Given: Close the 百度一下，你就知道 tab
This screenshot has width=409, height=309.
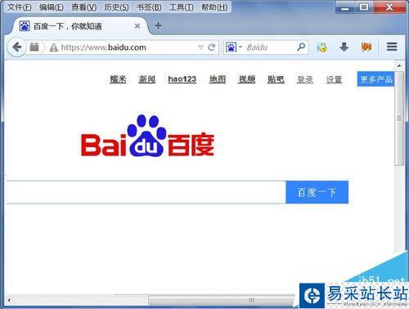Looking at the screenshot, I should coord(137,26).
